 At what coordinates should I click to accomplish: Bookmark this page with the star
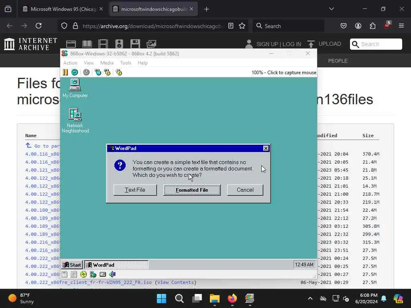[x=242, y=26]
